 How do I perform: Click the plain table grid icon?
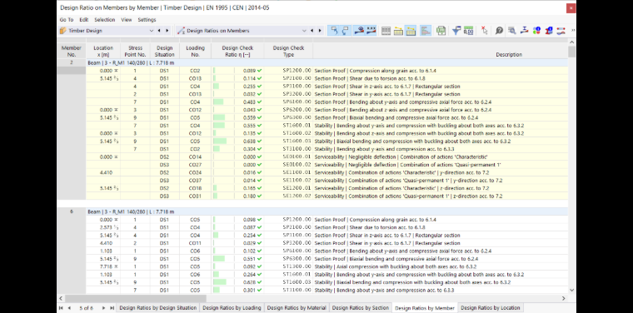point(386,31)
